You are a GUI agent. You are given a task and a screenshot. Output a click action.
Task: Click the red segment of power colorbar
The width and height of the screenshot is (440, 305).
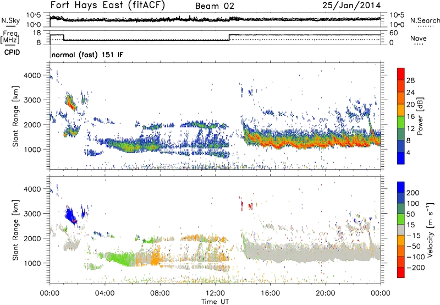coord(401,74)
